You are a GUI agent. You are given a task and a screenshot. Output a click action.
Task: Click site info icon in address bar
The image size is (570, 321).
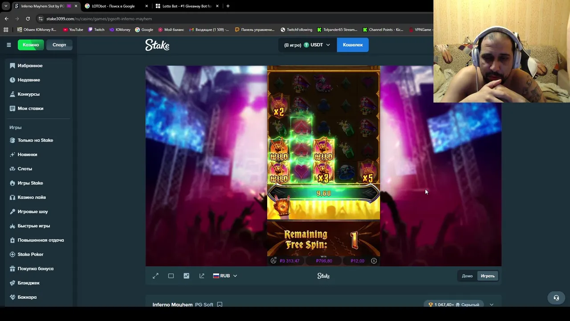pos(41,19)
